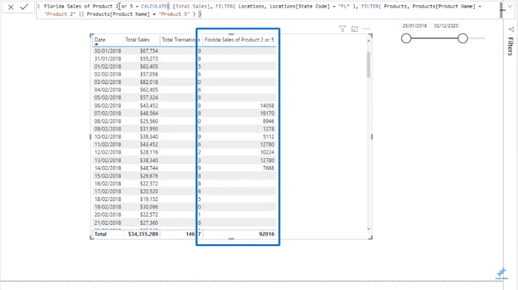Click the Focus mode icon
The height and width of the screenshot is (290, 518).
[354, 29]
